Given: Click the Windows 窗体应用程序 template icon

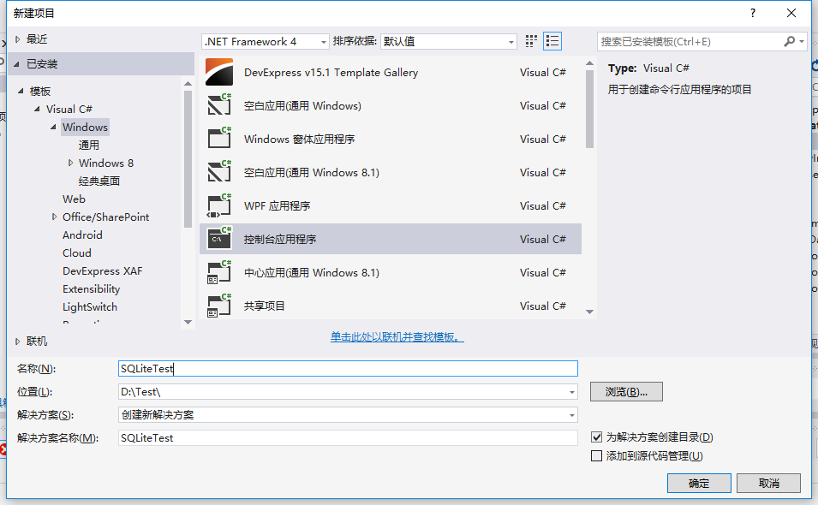Looking at the screenshot, I should click(219, 139).
